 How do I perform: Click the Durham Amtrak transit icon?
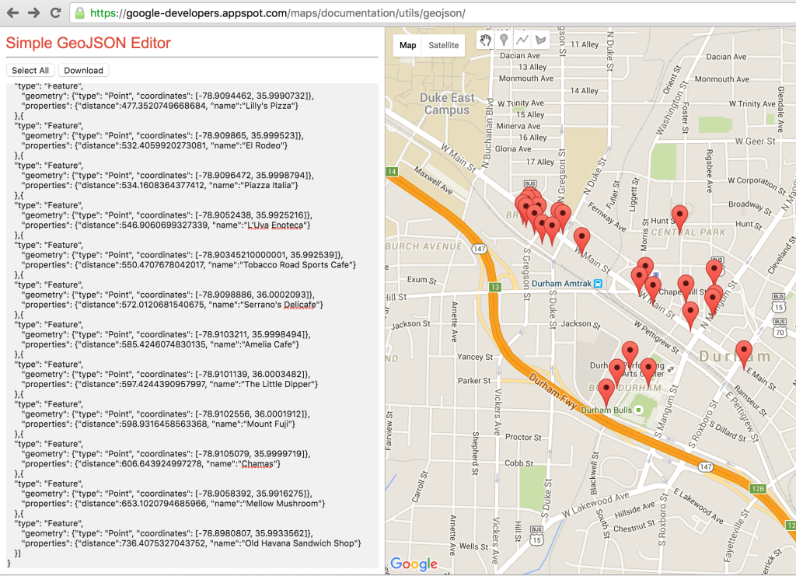[x=596, y=283]
